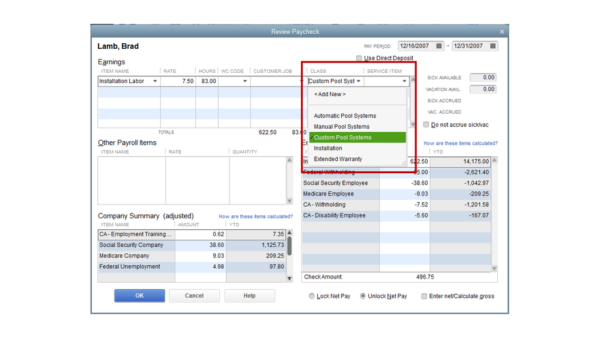Select the Social Security Company row
600x338 pixels.
[x=192, y=245]
